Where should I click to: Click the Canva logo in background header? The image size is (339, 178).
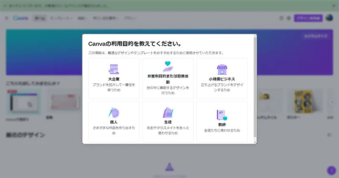click(21, 18)
